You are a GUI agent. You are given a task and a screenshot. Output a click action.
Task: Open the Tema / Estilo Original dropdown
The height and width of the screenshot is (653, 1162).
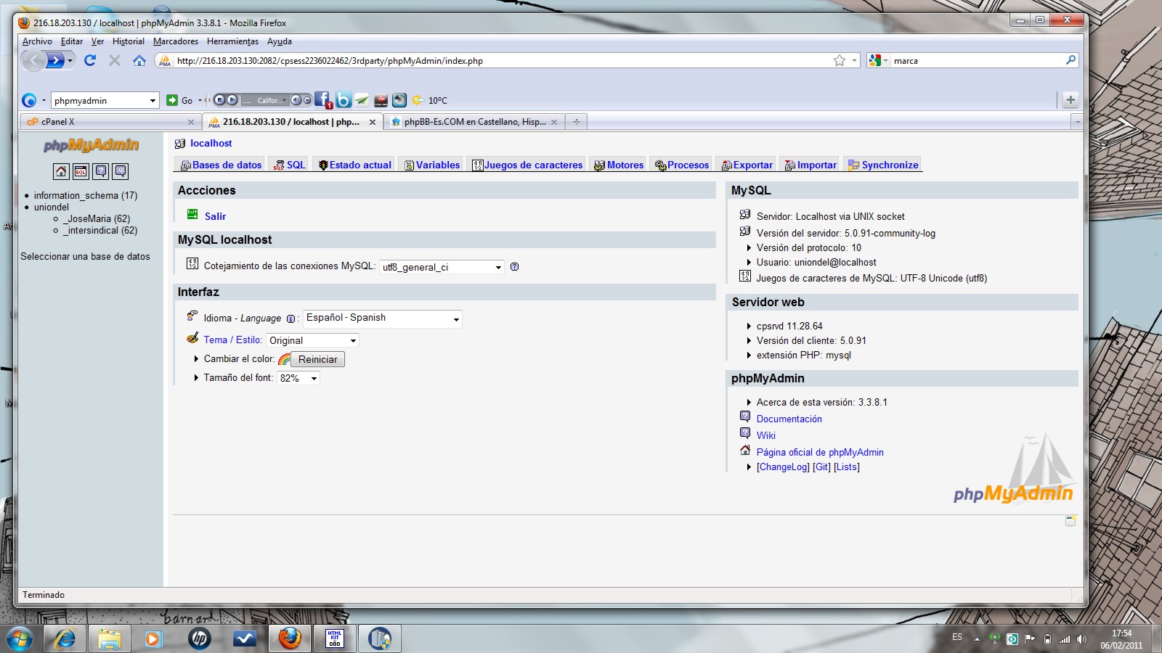pos(312,340)
